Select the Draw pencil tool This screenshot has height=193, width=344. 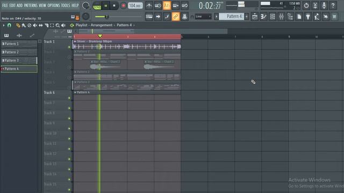[x=18, y=25]
